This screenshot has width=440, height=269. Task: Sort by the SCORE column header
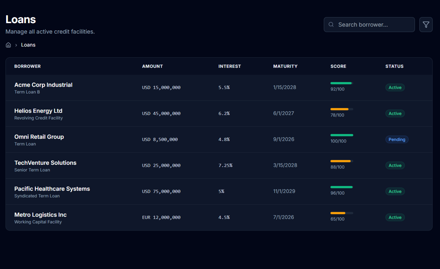click(338, 66)
